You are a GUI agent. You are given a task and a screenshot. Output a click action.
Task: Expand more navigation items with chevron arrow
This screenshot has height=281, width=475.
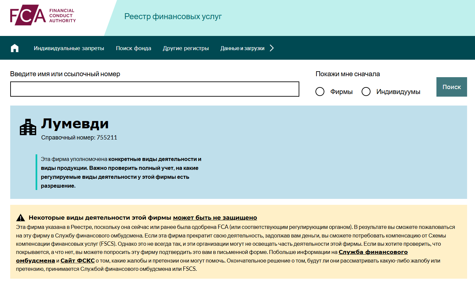pos(272,48)
